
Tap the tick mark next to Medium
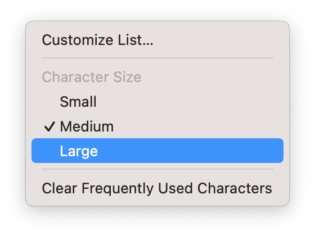pos(49,127)
